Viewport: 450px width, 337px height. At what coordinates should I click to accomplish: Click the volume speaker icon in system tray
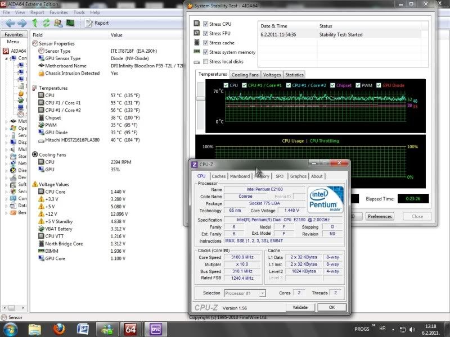[412, 330]
